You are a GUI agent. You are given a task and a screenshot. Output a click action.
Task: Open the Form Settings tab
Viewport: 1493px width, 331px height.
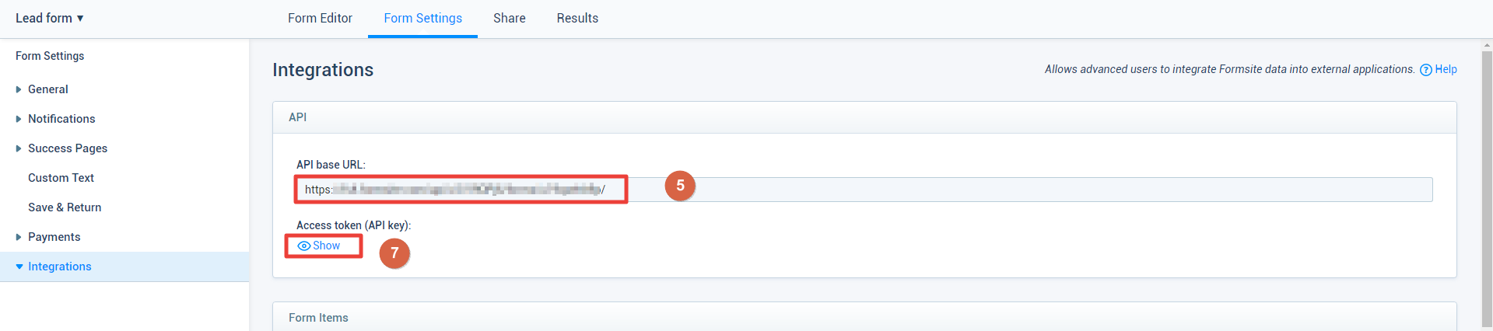pyautogui.click(x=422, y=18)
